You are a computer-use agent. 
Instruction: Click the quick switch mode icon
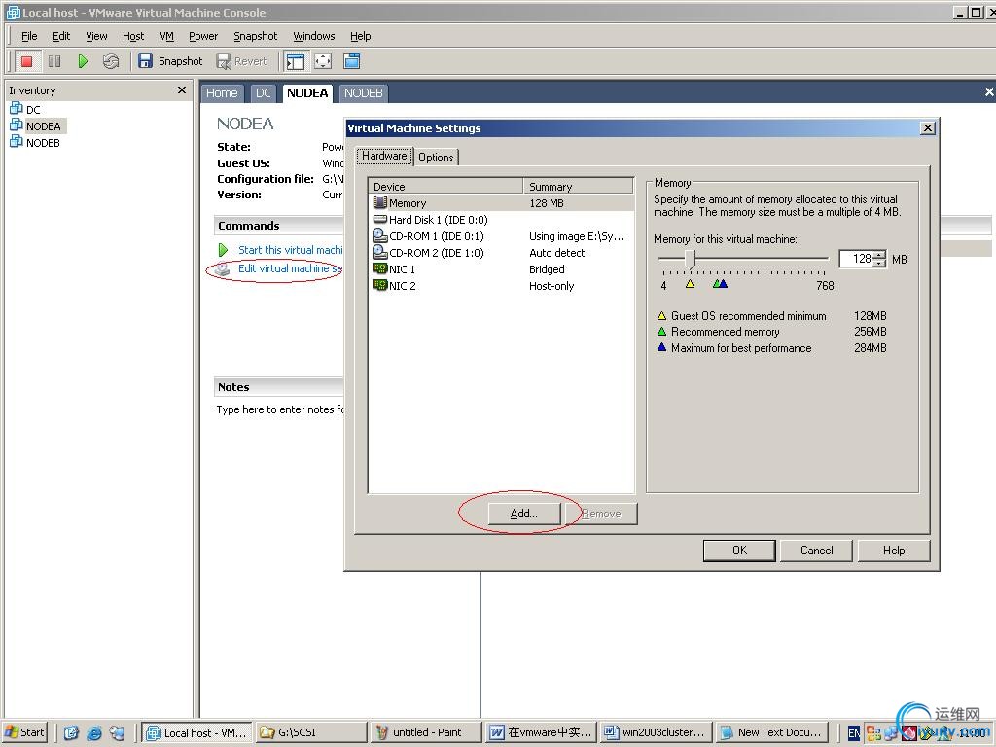351,61
